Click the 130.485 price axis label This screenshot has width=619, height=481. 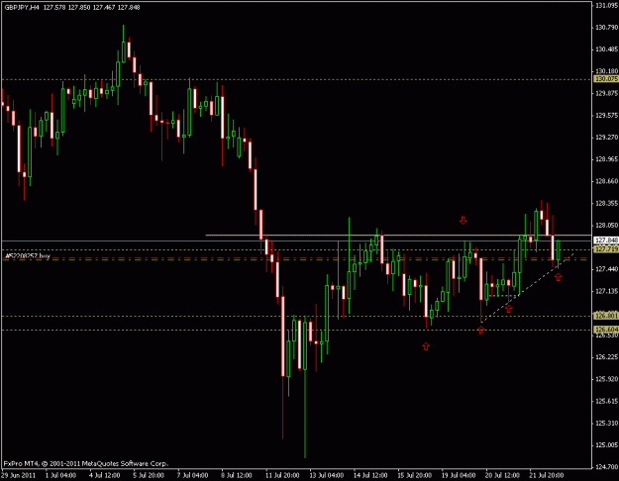(x=606, y=49)
